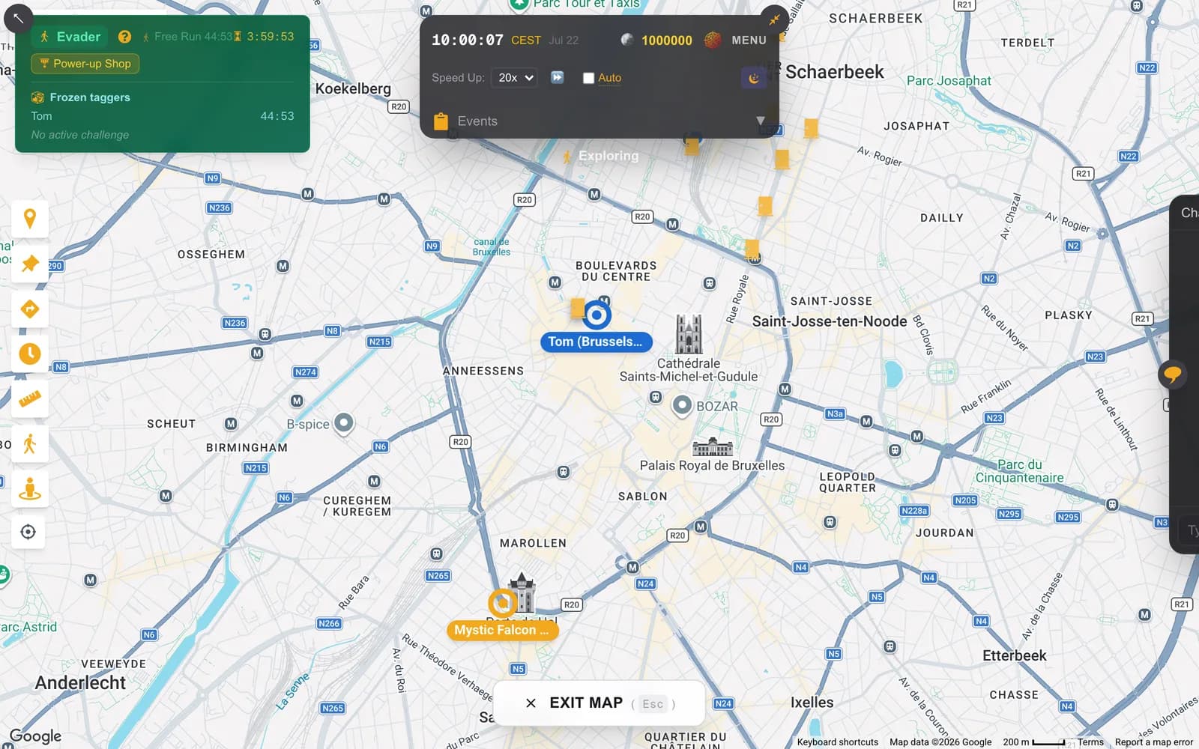Toggle the night mode moon button
The width and height of the screenshot is (1199, 749).
[754, 78]
